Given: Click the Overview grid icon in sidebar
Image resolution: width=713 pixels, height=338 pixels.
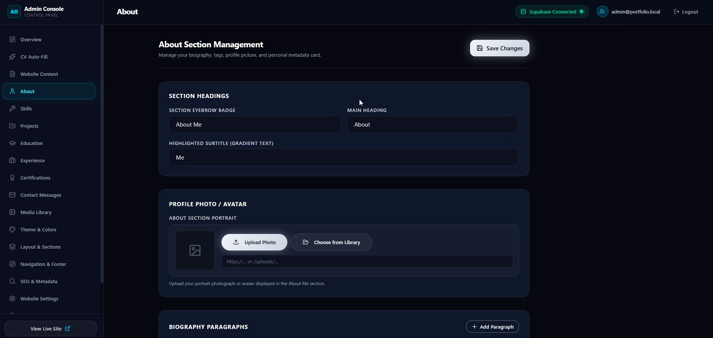Looking at the screenshot, I should click(x=12, y=39).
